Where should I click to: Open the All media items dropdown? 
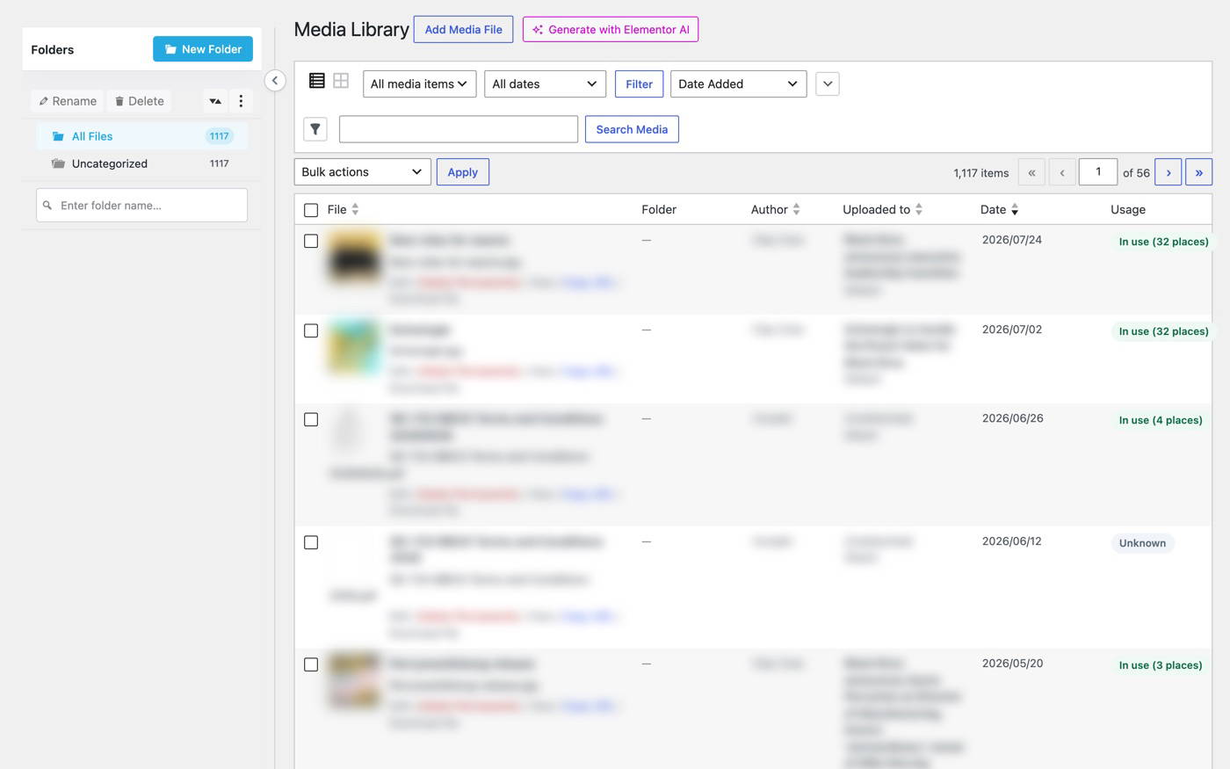420,83
